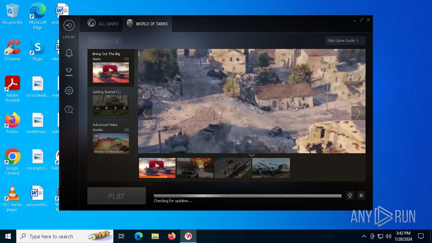This screenshot has width=432, height=243.
Task: Open Skype desktop shortcut
Action: pyautogui.click(x=37, y=50)
